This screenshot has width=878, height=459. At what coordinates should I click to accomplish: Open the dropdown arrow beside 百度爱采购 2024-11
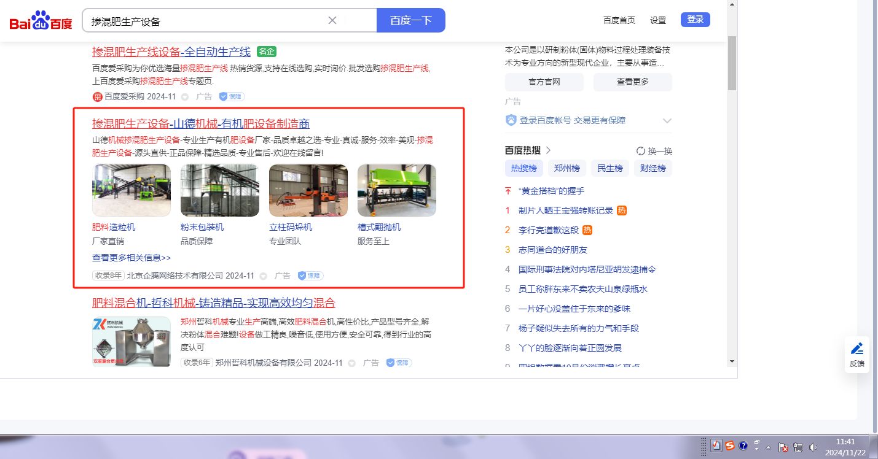click(185, 97)
